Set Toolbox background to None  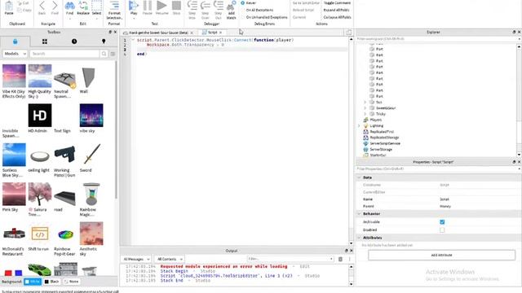point(71,282)
